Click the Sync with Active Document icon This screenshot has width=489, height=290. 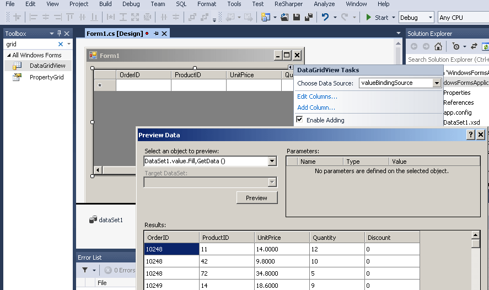tap(474, 46)
